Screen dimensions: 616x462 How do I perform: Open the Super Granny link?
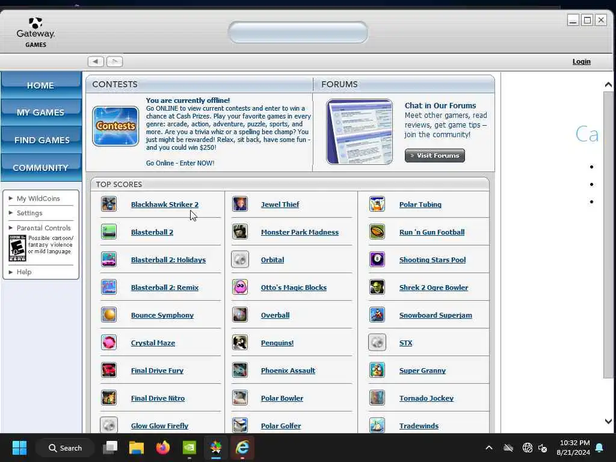[x=422, y=371]
